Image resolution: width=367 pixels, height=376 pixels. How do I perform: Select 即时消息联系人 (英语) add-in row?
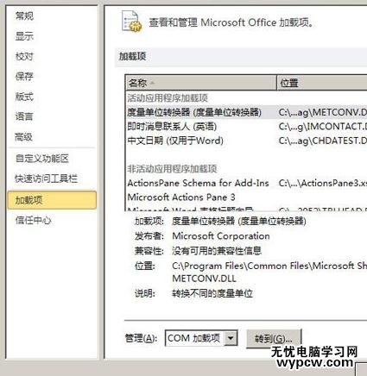click(x=246, y=127)
